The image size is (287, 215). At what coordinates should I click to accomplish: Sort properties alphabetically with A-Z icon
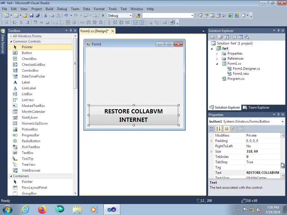(218, 129)
